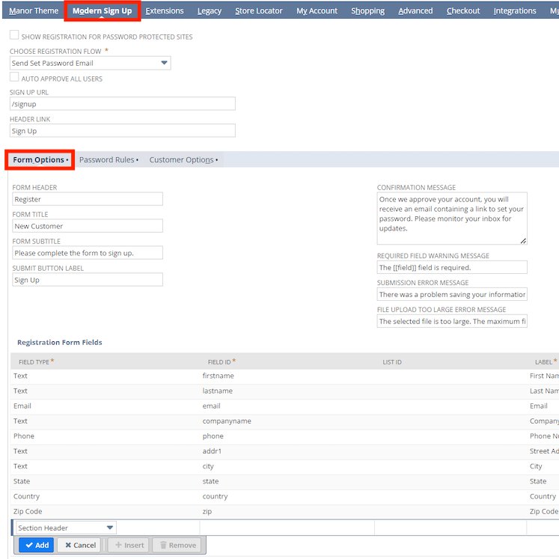Select the Zip Code field type cell
The width and height of the screenshot is (559, 559).
[106, 511]
